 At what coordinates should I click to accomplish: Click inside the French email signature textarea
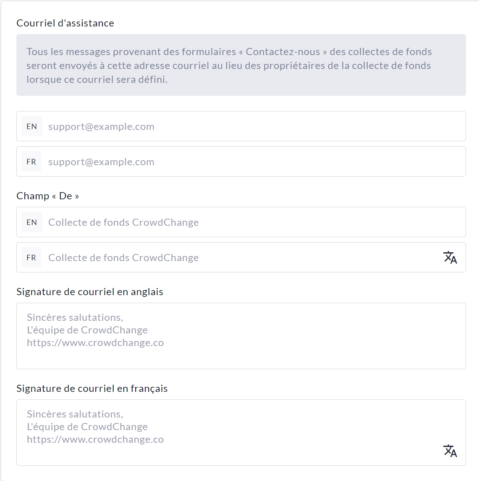pyautogui.click(x=294, y=433)
